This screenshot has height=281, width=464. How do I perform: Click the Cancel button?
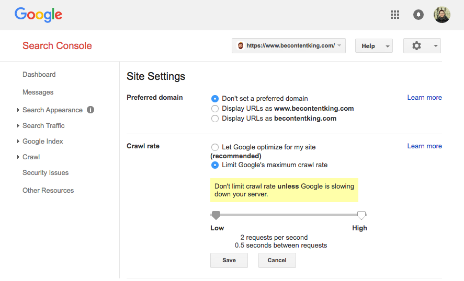click(x=277, y=260)
